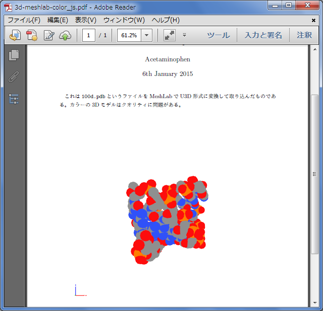Open the Comment pane (注釈)

(304, 35)
